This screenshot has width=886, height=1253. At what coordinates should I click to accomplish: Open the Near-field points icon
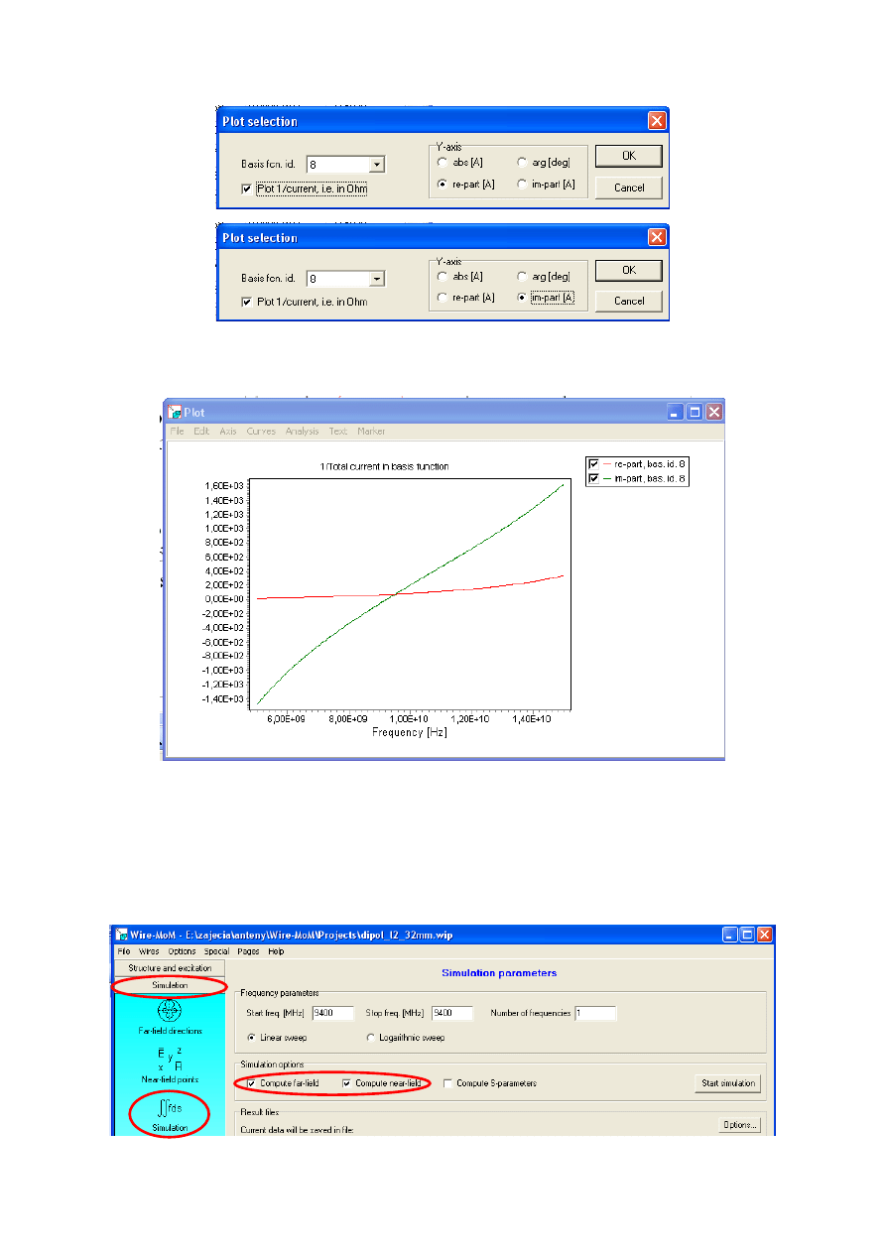pyautogui.click(x=170, y=1061)
